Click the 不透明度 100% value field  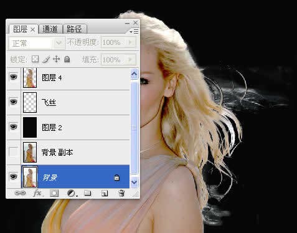click(x=114, y=42)
